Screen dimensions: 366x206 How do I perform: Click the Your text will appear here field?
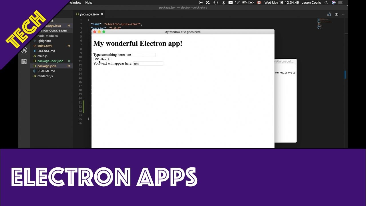click(x=148, y=64)
